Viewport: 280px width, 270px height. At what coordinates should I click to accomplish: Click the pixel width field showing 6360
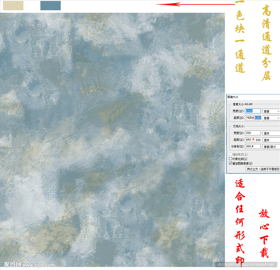253,111
